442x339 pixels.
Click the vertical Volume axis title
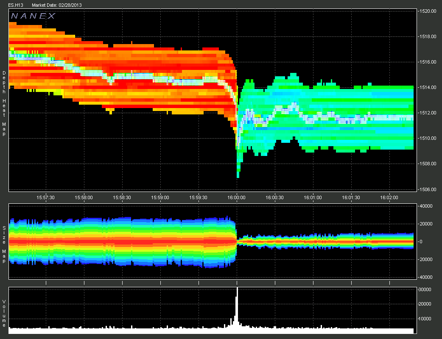tap(4, 314)
